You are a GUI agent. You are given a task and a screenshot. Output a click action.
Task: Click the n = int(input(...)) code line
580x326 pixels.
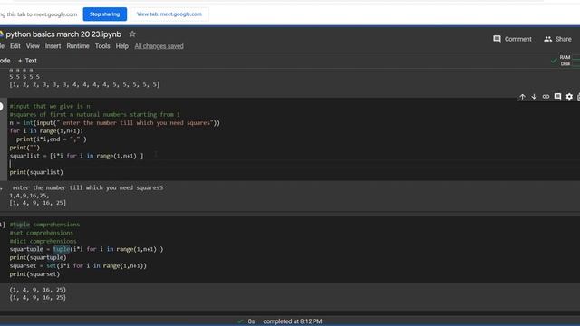point(115,123)
